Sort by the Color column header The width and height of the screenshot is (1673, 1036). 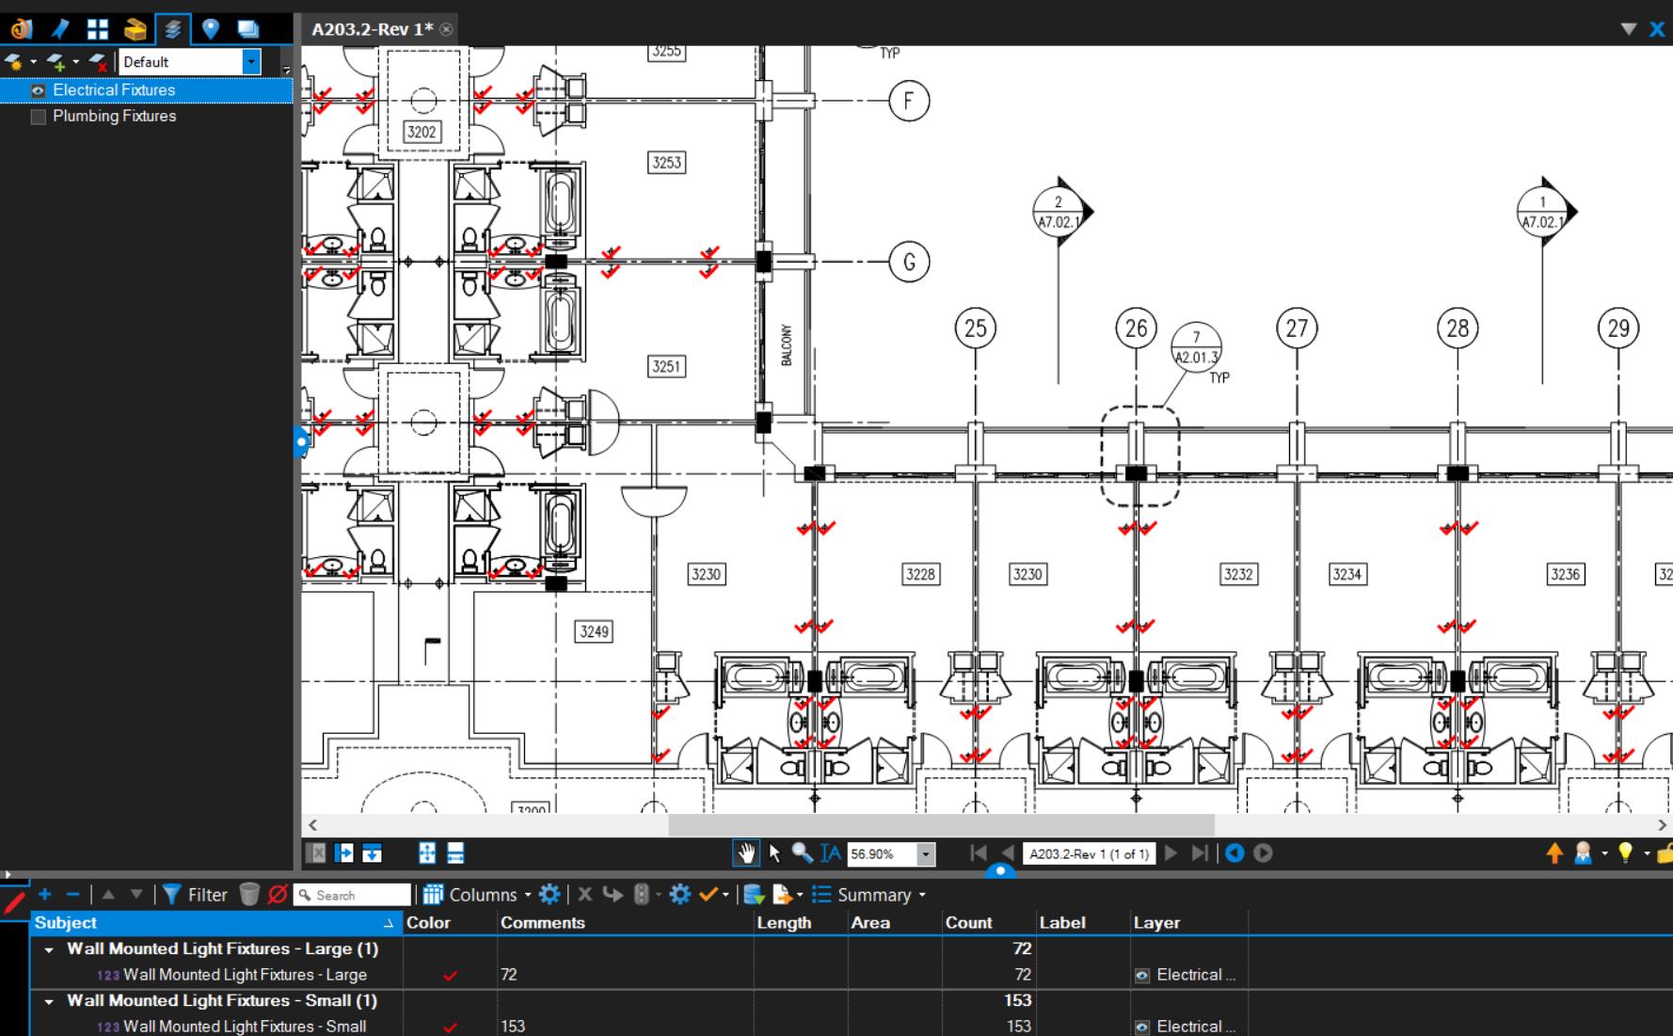pos(450,923)
